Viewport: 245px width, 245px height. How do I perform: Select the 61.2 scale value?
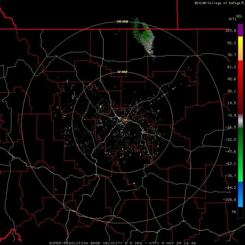click(x=232, y=67)
